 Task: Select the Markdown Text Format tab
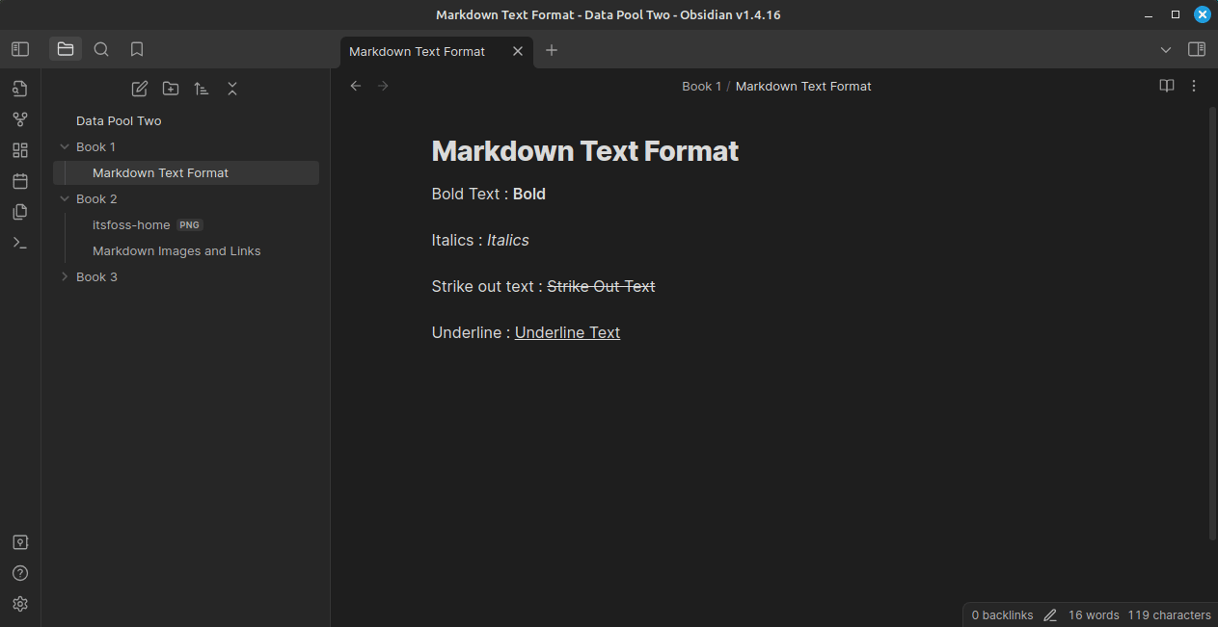418,51
